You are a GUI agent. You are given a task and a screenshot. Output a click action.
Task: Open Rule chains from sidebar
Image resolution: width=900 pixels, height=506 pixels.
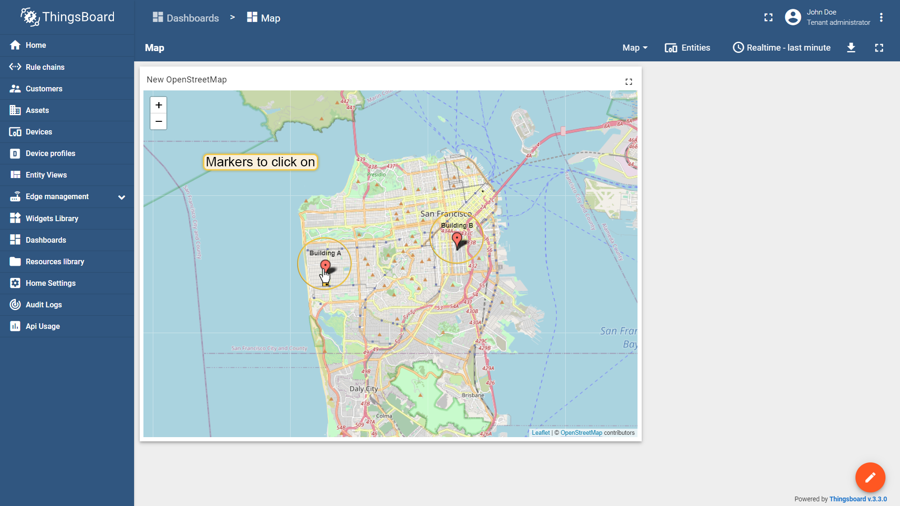coord(67,67)
